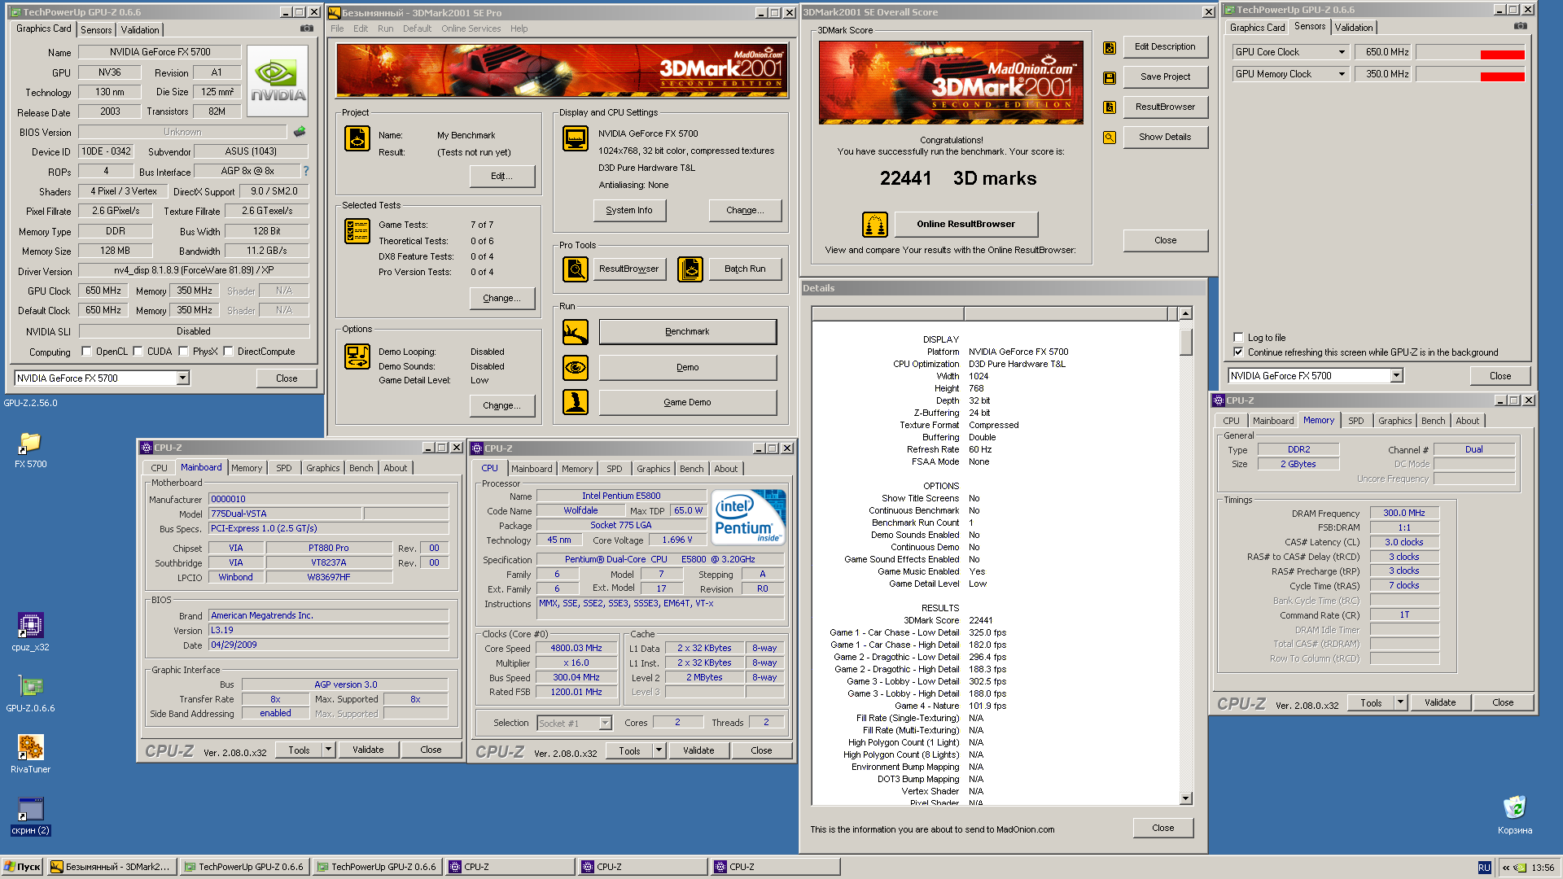Image resolution: width=1563 pixels, height=879 pixels.
Task: Click the camera icon in right GPU-Z window
Action: point(1520,26)
